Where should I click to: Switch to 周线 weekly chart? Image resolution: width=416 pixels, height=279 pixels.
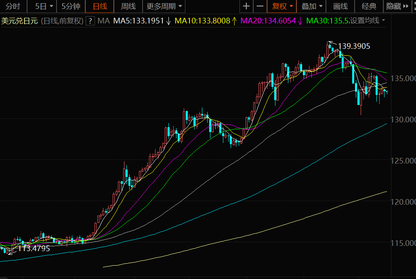pyautogui.click(x=128, y=6)
